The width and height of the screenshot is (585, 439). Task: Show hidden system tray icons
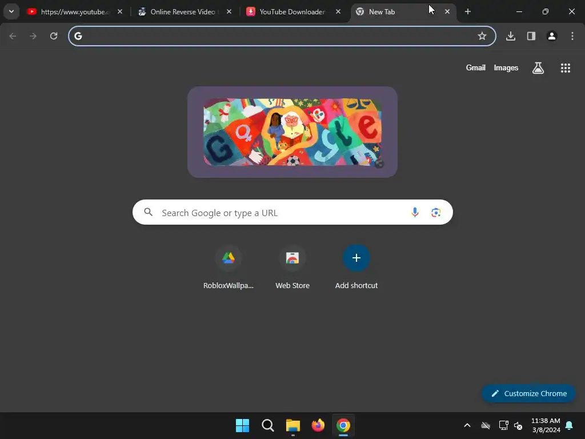tap(467, 425)
